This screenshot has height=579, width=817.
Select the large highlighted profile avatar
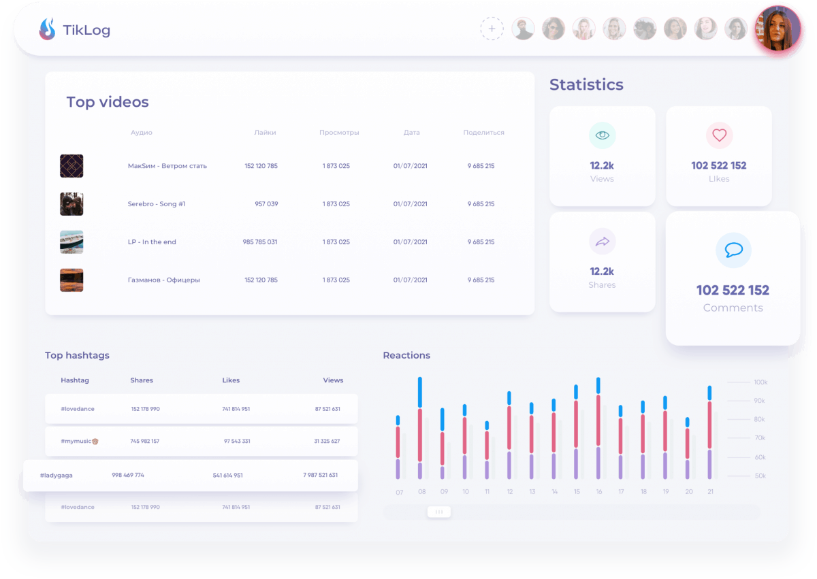(x=778, y=29)
